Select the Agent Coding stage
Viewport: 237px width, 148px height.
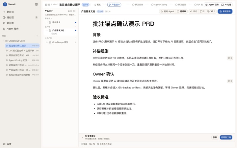pyautogui.click(x=159, y=5)
